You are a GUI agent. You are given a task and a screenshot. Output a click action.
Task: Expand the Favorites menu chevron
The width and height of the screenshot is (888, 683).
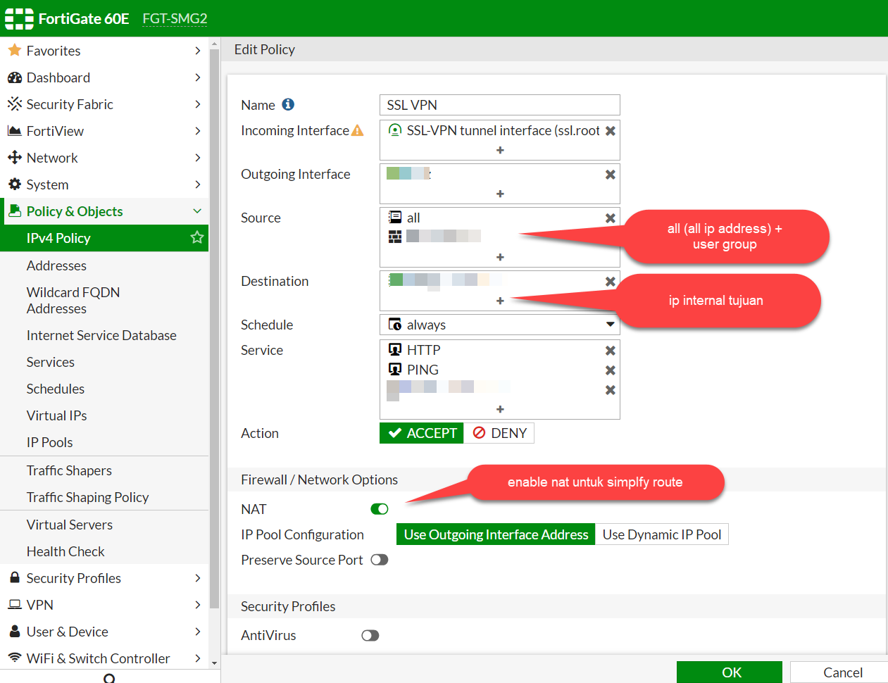coord(197,51)
